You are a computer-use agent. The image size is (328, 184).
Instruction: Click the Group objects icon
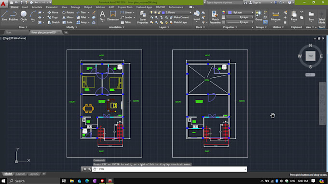click(259, 16)
